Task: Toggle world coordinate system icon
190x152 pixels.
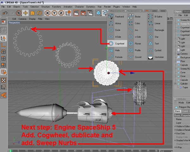Action: [x=68, y=13]
